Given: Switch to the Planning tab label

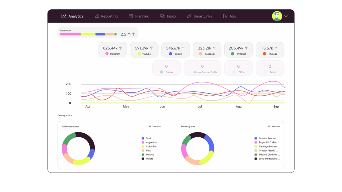Looking at the screenshot, I should point(142,16).
